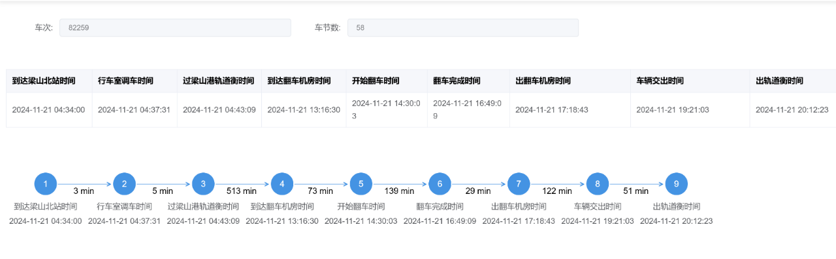Click step circle 3 in the flow

(x=203, y=184)
